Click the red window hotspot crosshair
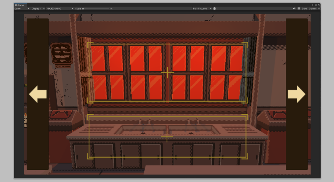334x182 pixels. [167, 73]
